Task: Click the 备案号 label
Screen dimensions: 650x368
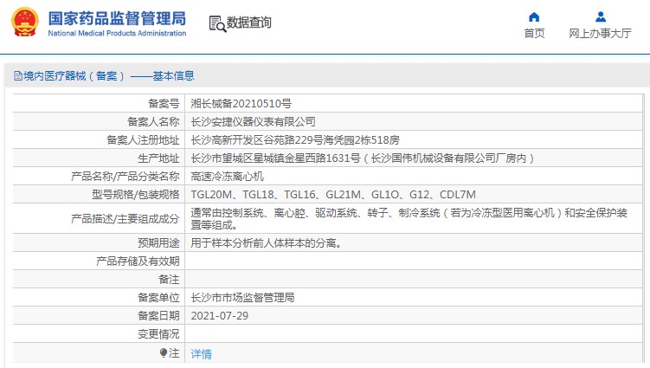Action: (x=164, y=103)
